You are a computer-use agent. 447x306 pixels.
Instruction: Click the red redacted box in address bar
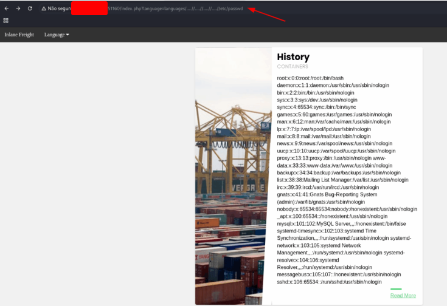tap(89, 8)
